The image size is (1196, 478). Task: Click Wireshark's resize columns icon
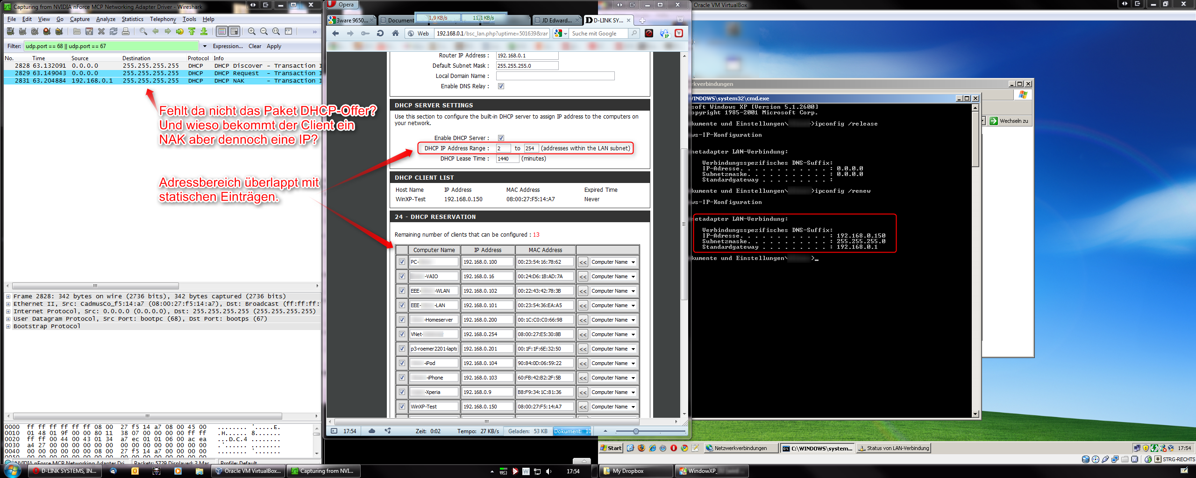288,31
